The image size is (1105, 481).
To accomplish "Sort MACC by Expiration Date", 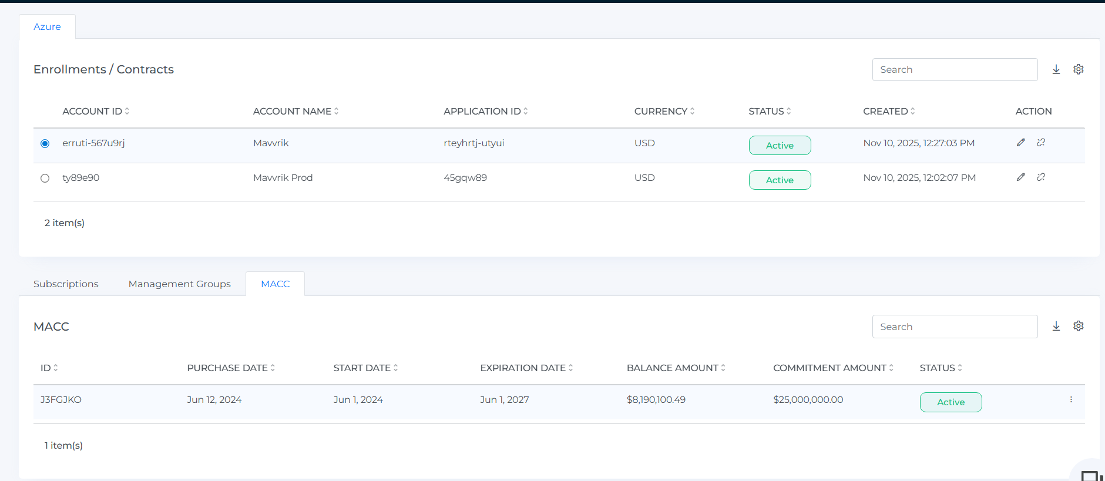I will pyautogui.click(x=526, y=368).
